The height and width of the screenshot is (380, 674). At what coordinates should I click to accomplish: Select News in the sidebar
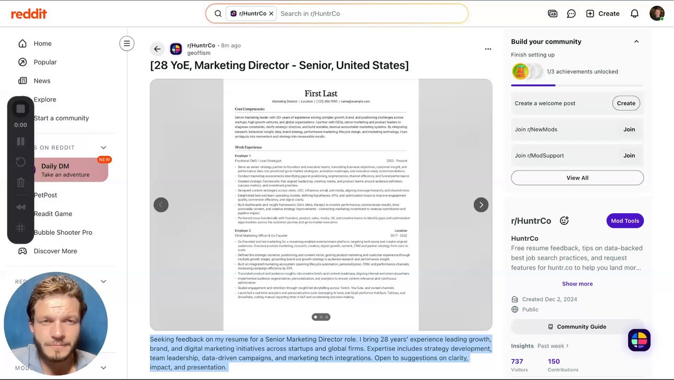(42, 81)
